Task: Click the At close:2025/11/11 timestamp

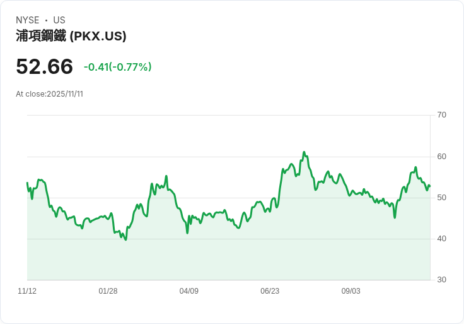Action: pyautogui.click(x=49, y=94)
